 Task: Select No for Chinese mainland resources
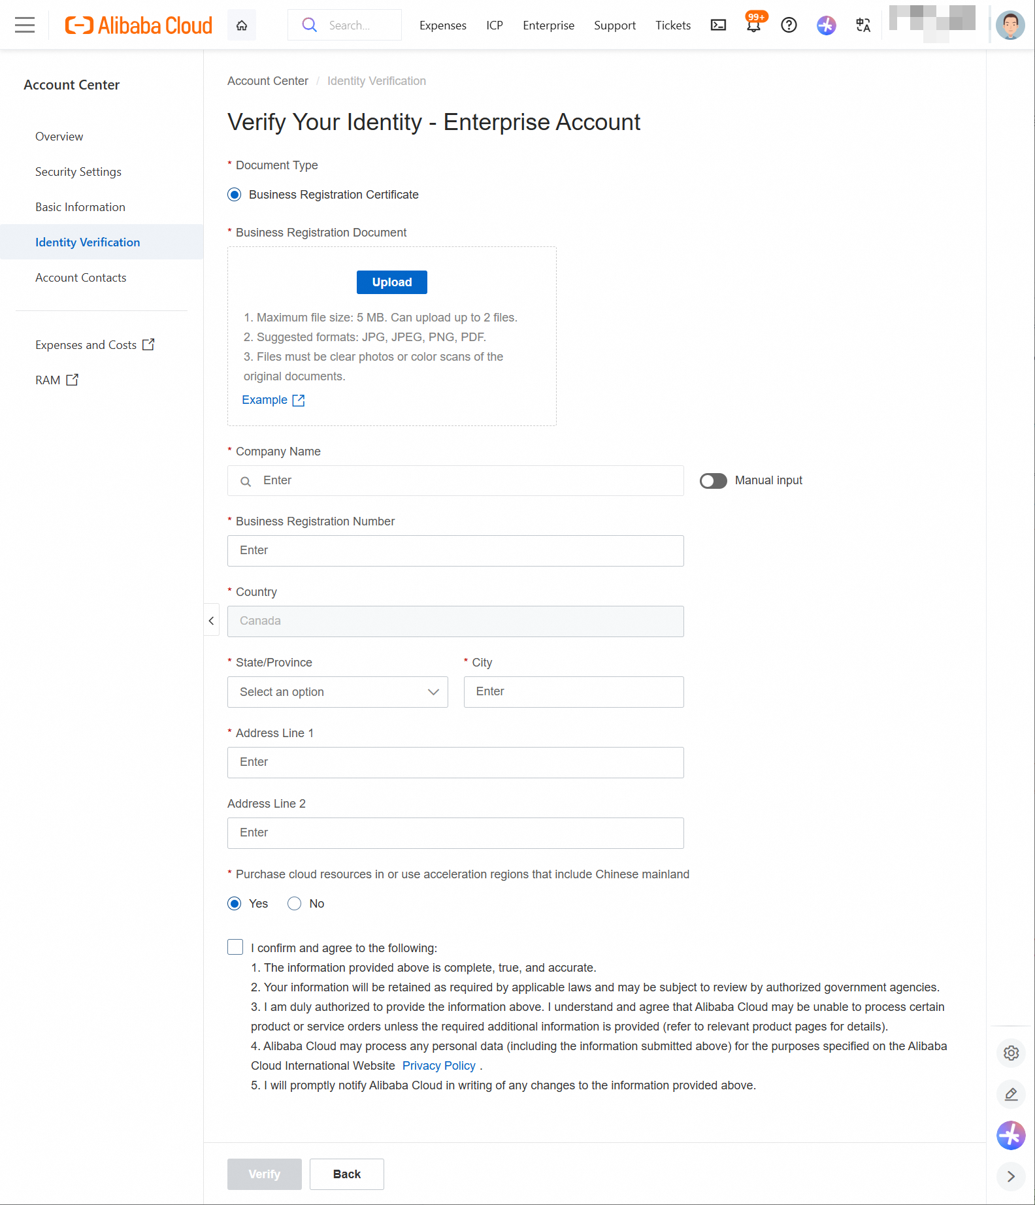[x=295, y=904]
